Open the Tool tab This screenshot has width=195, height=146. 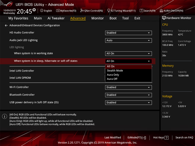pos(125,18)
